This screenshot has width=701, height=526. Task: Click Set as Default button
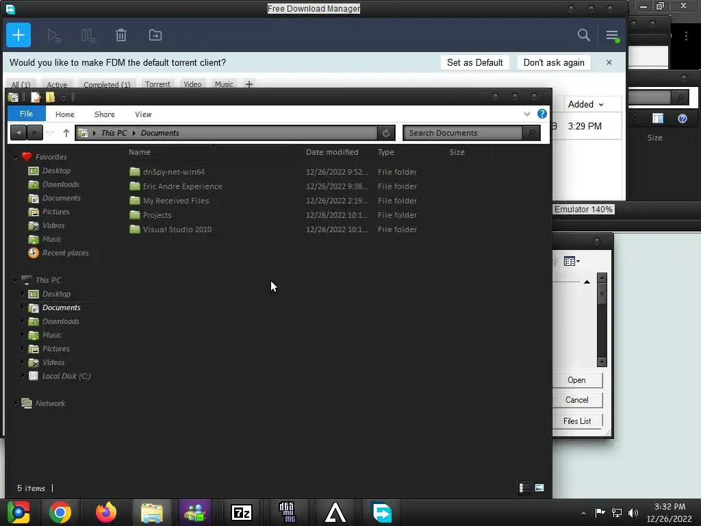pyautogui.click(x=475, y=62)
